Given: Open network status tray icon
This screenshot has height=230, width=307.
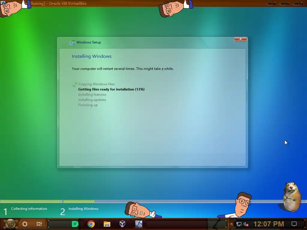Looking at the screenshot, I should point(239,224).
